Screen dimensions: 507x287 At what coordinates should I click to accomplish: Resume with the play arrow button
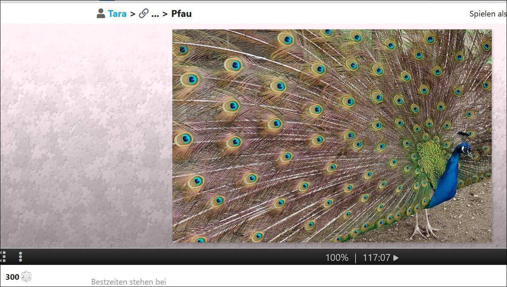pyautogui.click(x=396, y=258)
